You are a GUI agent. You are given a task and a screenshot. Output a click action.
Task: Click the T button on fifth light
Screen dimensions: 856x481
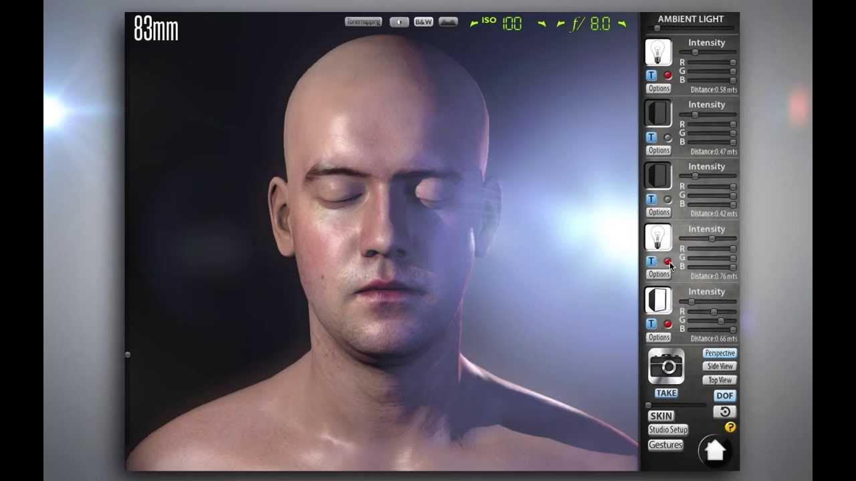[x=651, y=323]
